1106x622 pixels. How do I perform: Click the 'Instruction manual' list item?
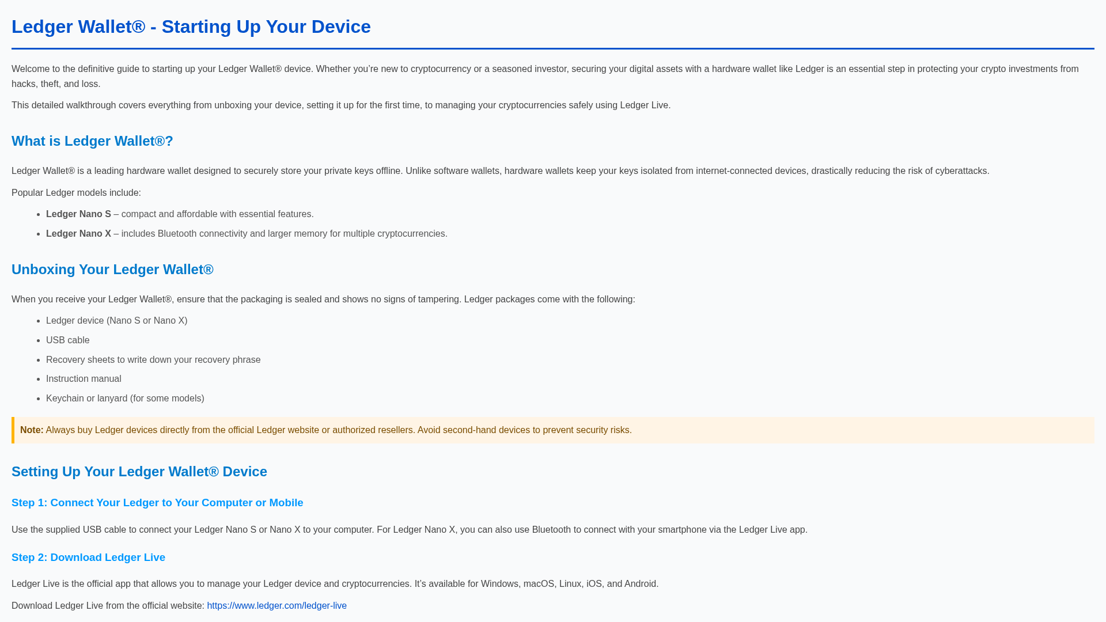pyautogui.click(x=84, y=378)
